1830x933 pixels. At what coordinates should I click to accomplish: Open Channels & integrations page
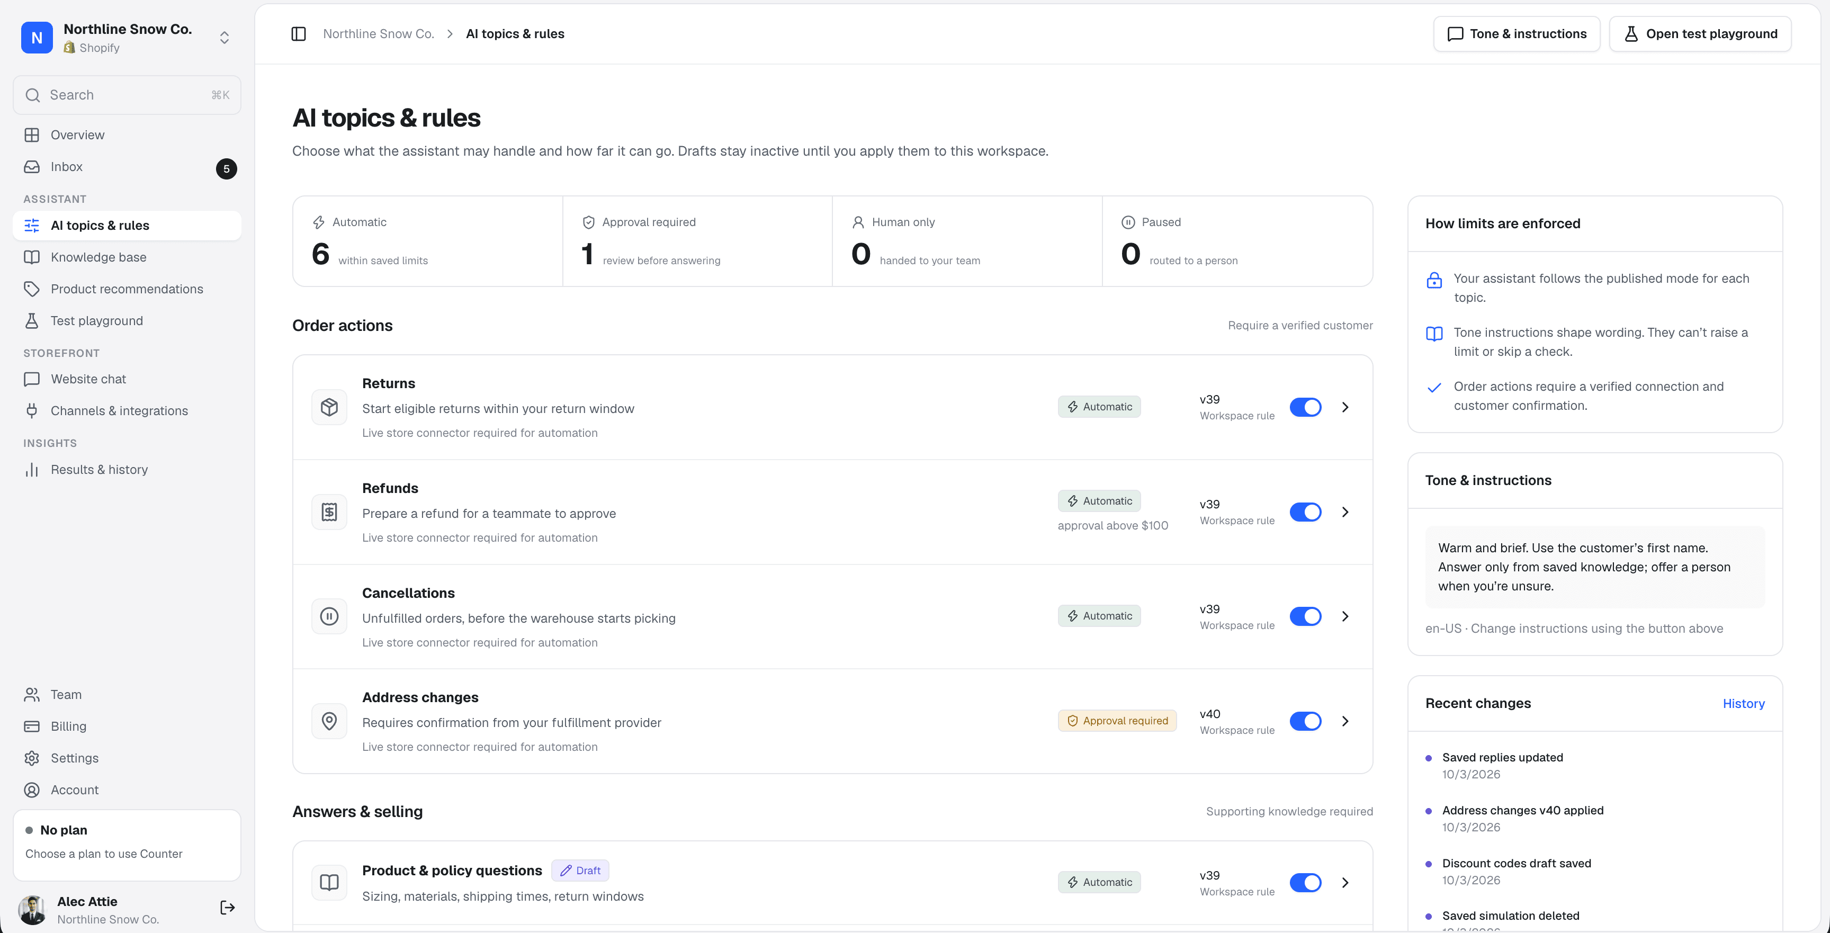[127, 411]
